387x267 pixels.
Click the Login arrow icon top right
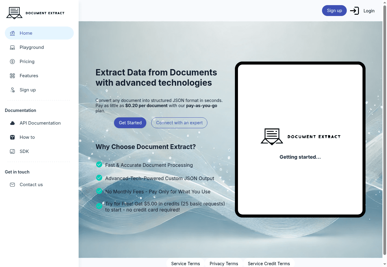(x=354, y=11)
